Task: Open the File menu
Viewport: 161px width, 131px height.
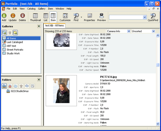Action: coord(8,9)
